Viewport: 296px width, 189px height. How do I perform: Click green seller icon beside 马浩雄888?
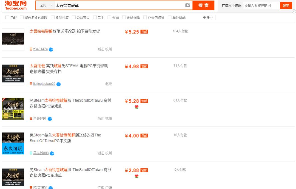pos(31,153)
